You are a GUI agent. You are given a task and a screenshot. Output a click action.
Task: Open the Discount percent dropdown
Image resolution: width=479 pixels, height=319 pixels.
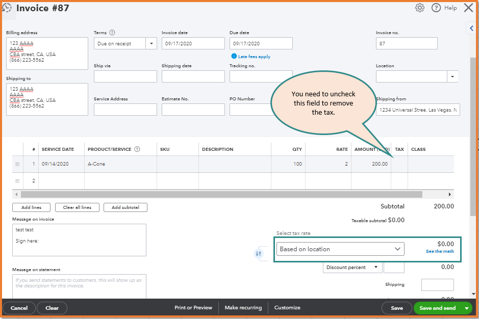tap(352, 267)
